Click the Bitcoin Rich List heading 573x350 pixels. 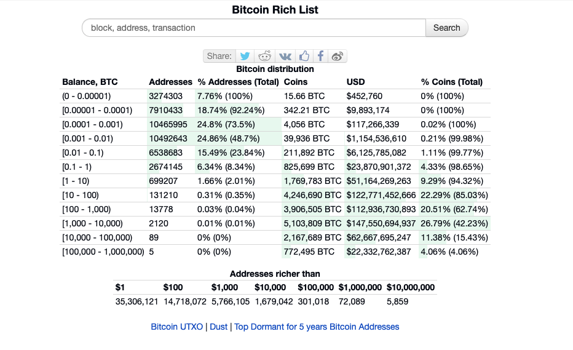(275, 9)
